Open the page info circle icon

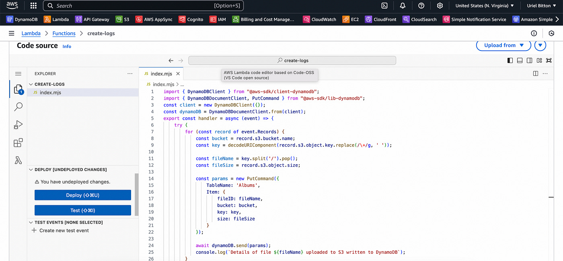[x=534, y=33]
